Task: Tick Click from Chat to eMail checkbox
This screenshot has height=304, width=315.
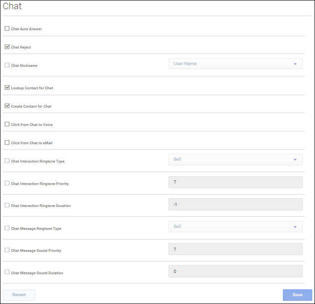Action: tap(7, 142)
